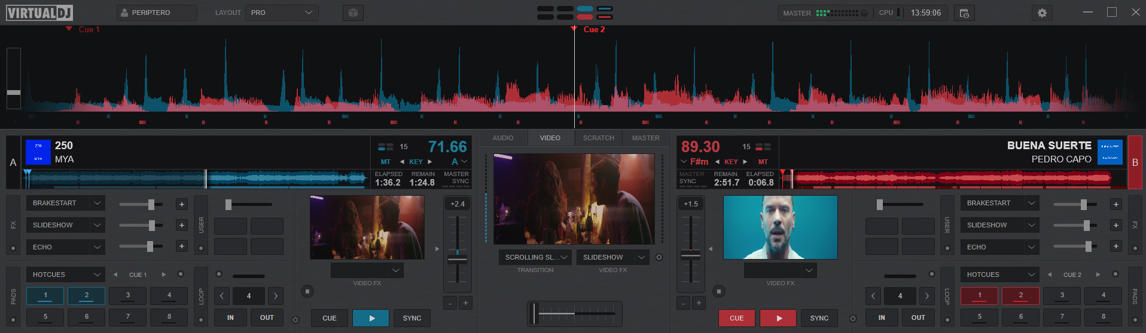1146x333 pixels.
Task: Toggle deck A LOOP panel round button
Action: click(x=201, y=320)
